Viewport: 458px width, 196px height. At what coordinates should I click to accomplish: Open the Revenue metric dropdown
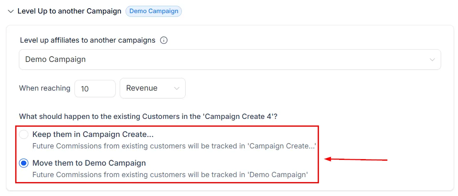[153, 88]
